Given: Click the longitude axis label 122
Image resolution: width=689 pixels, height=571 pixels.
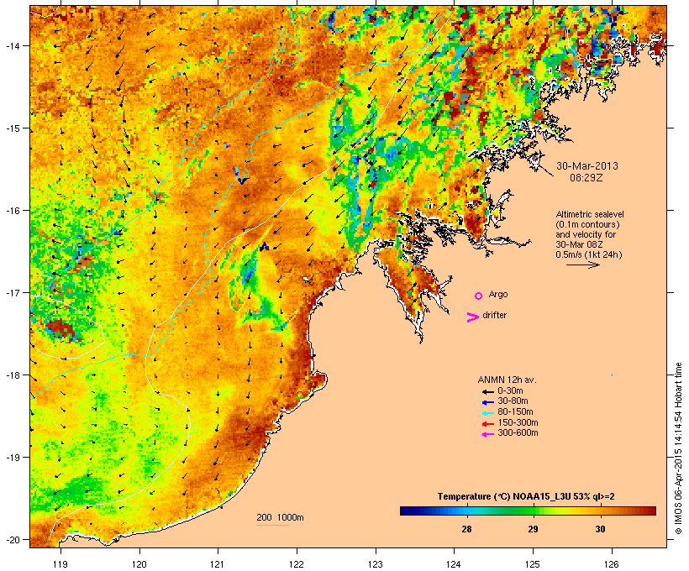Looking at the screenshot, I should pyautogui.click(x=297, y=564).
